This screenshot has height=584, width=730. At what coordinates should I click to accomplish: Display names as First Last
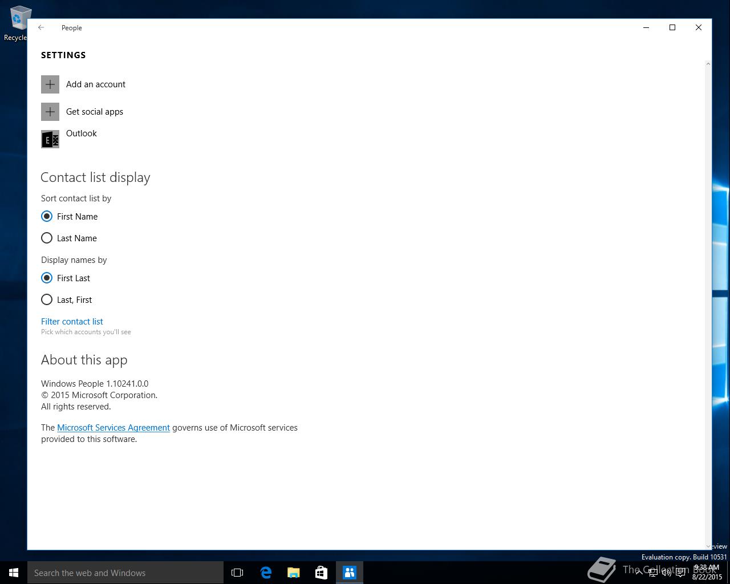(66, 278)
